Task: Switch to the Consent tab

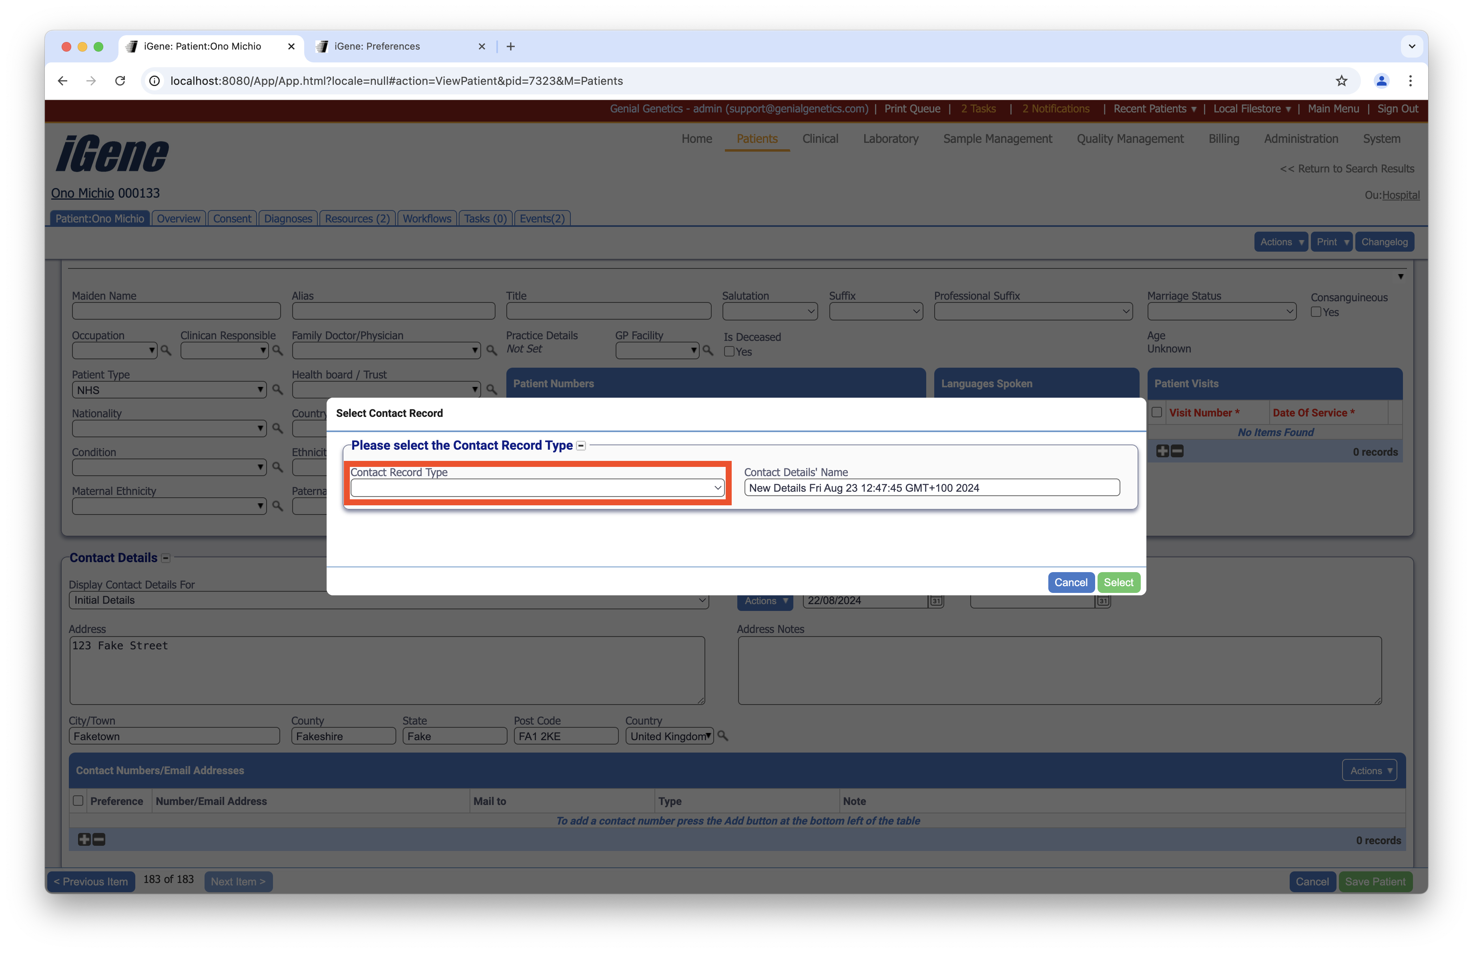Action: (x=232, y=219)
